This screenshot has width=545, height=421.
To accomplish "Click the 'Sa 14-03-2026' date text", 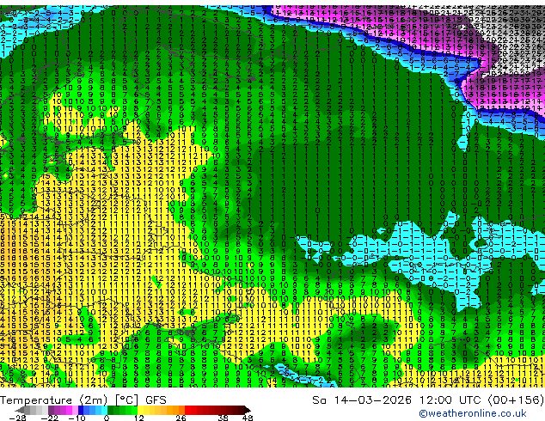I will tap(362, 400).
